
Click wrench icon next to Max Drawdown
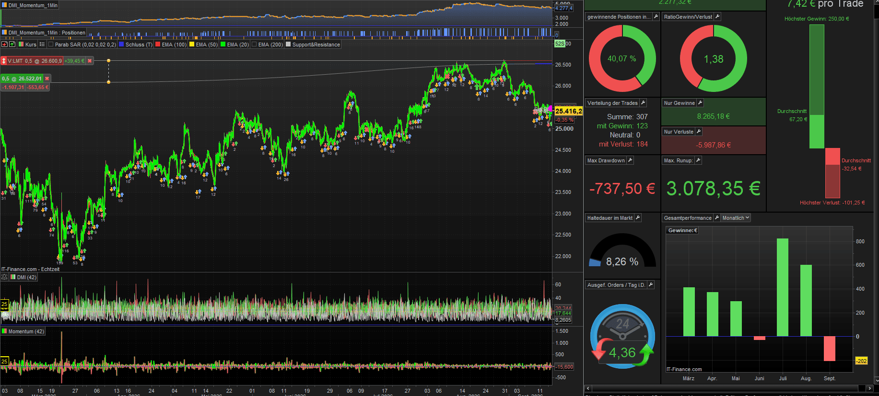(630, 160)
